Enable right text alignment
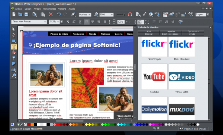 point(98,22)
